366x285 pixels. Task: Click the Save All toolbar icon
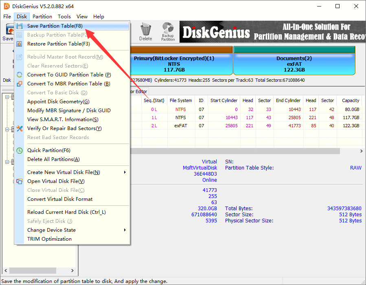pos(8,32)
